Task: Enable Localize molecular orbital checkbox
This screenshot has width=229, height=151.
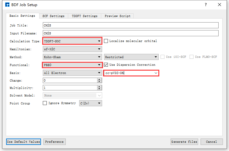Action: [106, 41]
